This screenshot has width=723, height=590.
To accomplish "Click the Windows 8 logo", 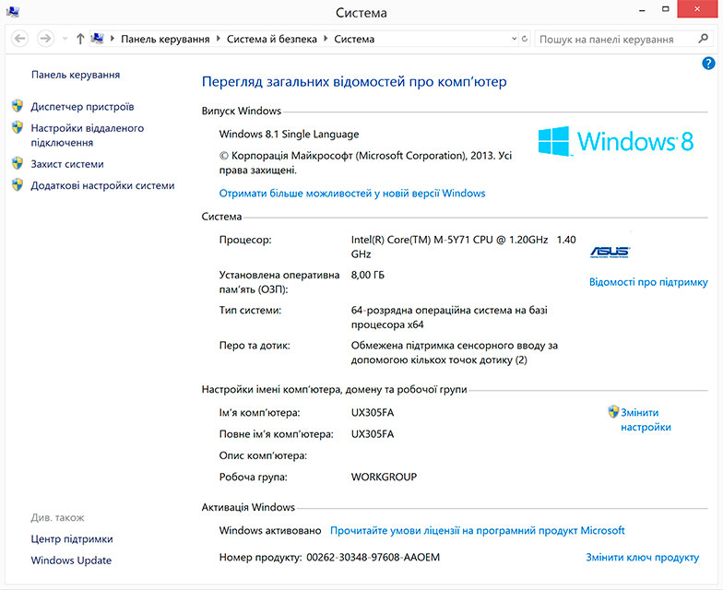I will pos(616,140).
